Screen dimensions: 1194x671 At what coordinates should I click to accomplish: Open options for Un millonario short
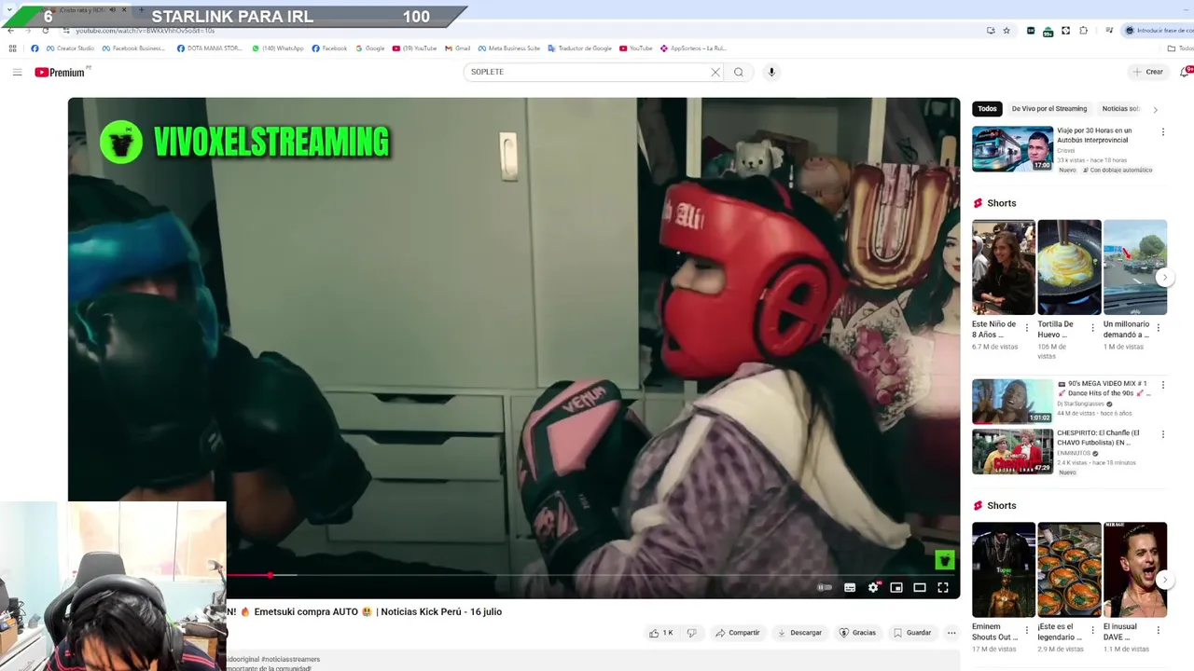pyautogui.click(x=1159, y=328)
